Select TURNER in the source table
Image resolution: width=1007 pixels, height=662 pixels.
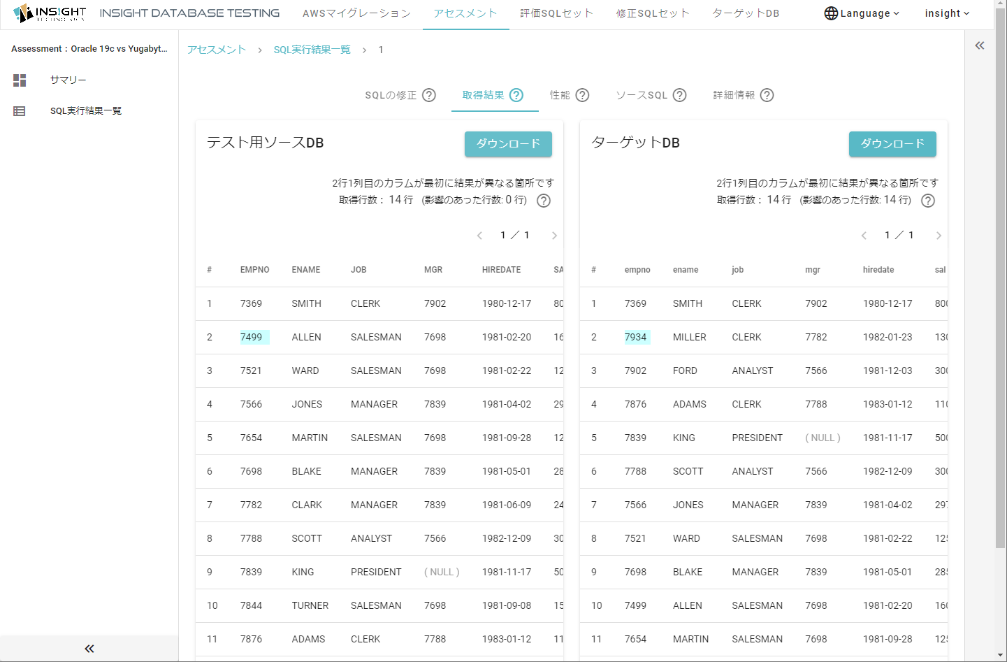(x=310, y=605)
